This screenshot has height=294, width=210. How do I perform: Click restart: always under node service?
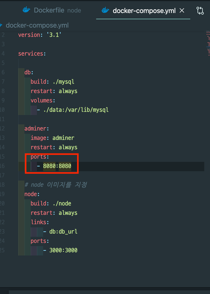(54, 213)
